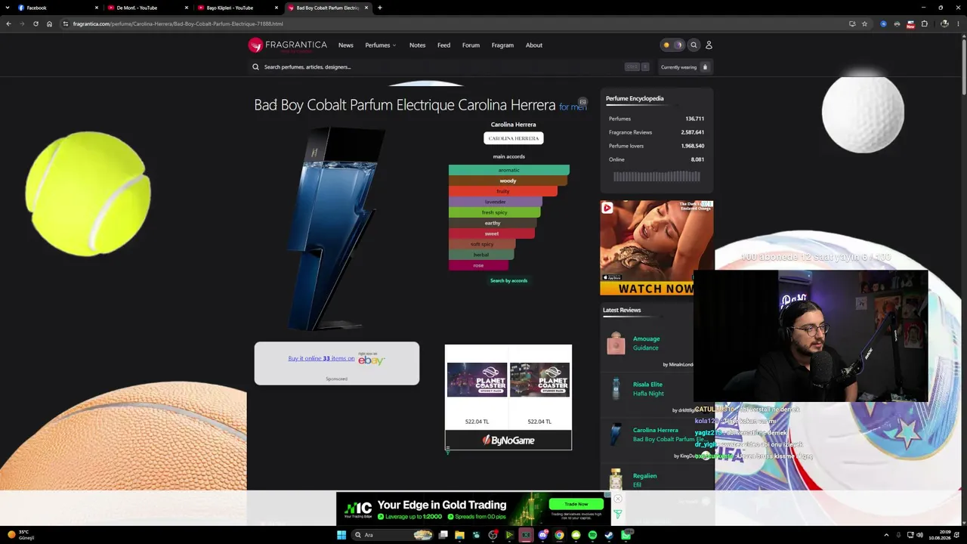Click the magnifier icon in the site header

(x=694, y=45)
